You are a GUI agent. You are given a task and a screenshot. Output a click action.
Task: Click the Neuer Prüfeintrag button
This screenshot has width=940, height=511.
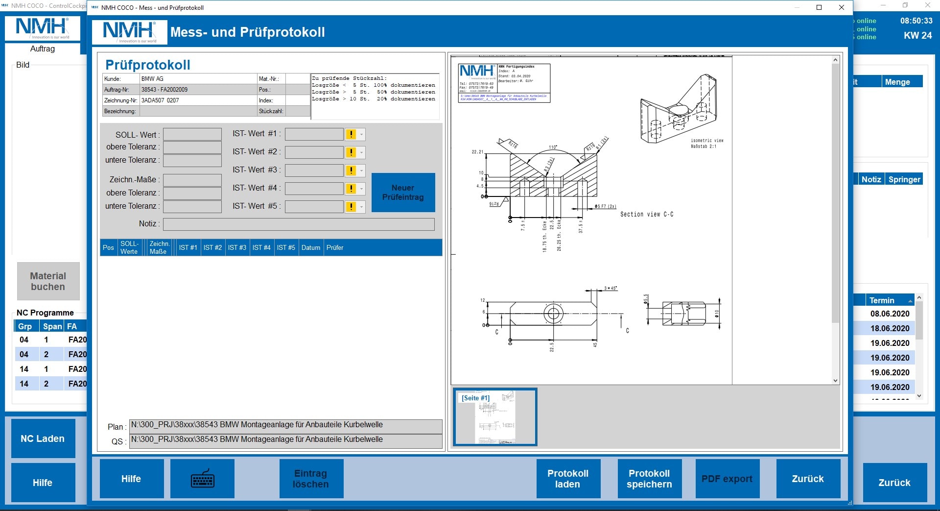(x=403, y=193)
